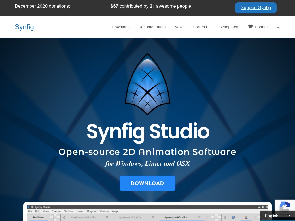The height and width of the screenshot is (221, 295).
Task: Select the *people-01.sifz tab in the screenshot
Action: (x=130, y=218)
